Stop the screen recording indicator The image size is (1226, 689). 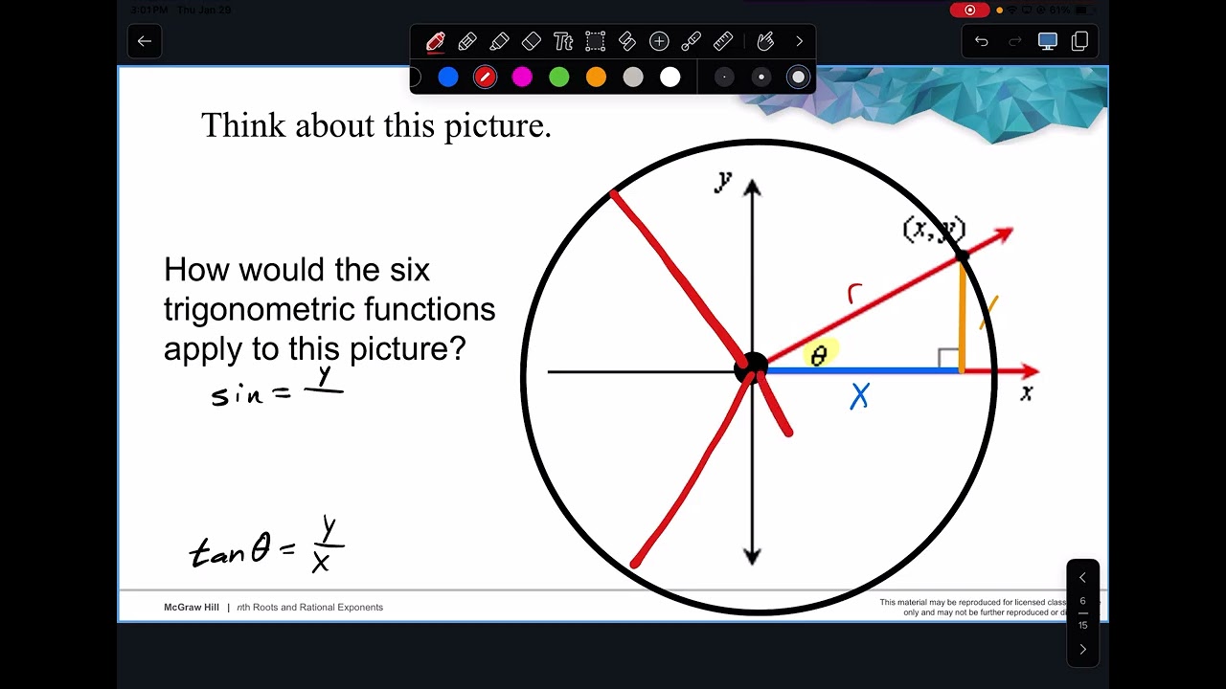click(970, 10)
